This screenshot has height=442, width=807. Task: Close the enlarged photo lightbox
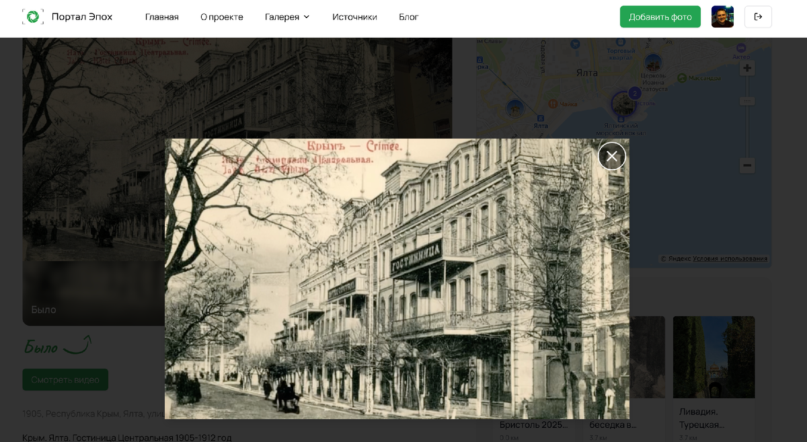[x=612, y=156]
